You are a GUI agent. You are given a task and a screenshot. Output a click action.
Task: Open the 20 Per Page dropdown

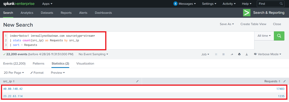click(x=14, y=73)
